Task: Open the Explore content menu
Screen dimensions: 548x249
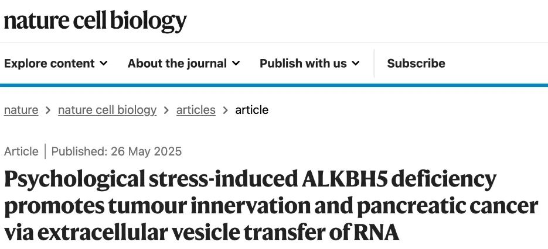Action: click(x=56, y=64)
